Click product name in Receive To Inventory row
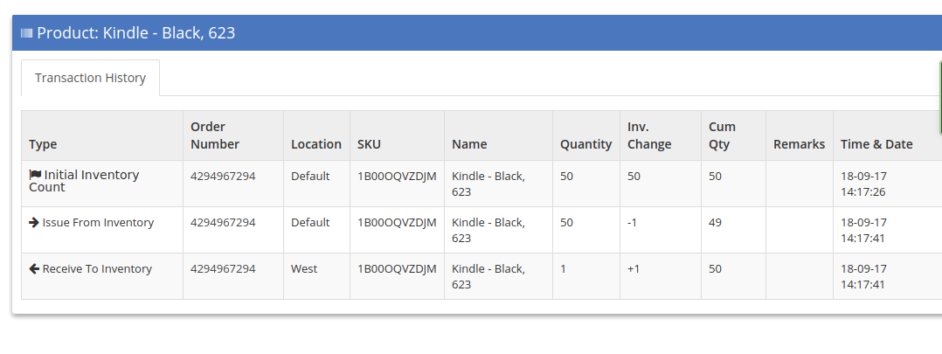 click(488, 276)
